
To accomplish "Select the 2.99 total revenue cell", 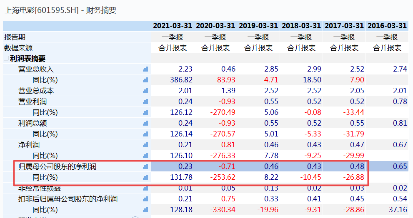I will [x=301, y=69].
